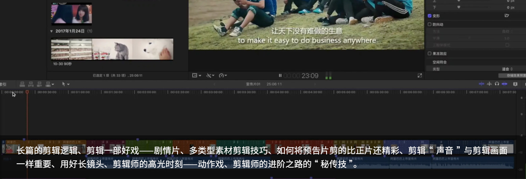The image size is (526, 179).
Task: Click the solo headphones icon
Action: click(x=497, y=84)
